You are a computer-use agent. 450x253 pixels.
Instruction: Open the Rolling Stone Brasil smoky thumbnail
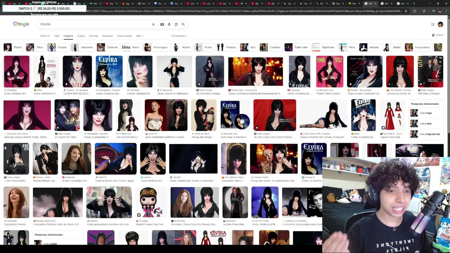(x=58, y=202)
